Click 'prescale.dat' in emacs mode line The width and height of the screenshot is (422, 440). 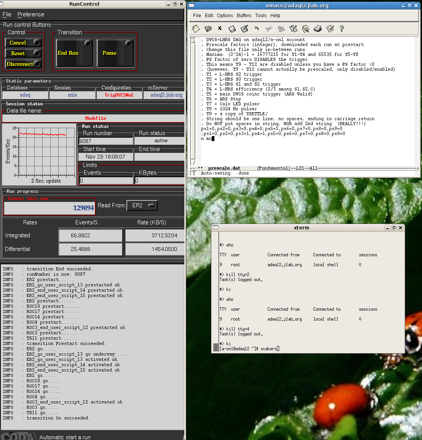pos(224,168)
